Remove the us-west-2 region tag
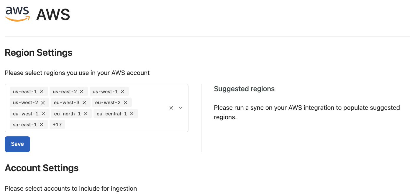This screenshot has width=410, height=196. (43, 103)
